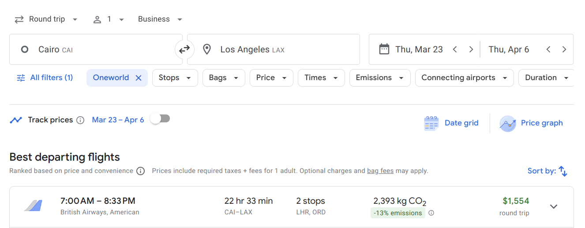Click the Track prices info icon

(x=80, y=120)
